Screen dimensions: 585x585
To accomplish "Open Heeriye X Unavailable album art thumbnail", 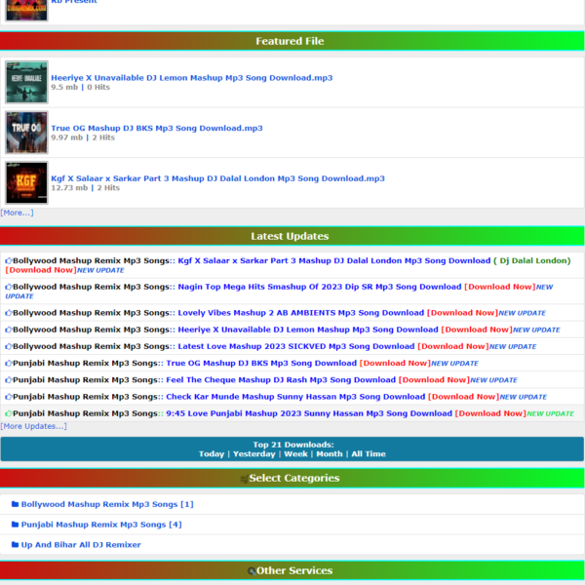I will pos(26,82).
